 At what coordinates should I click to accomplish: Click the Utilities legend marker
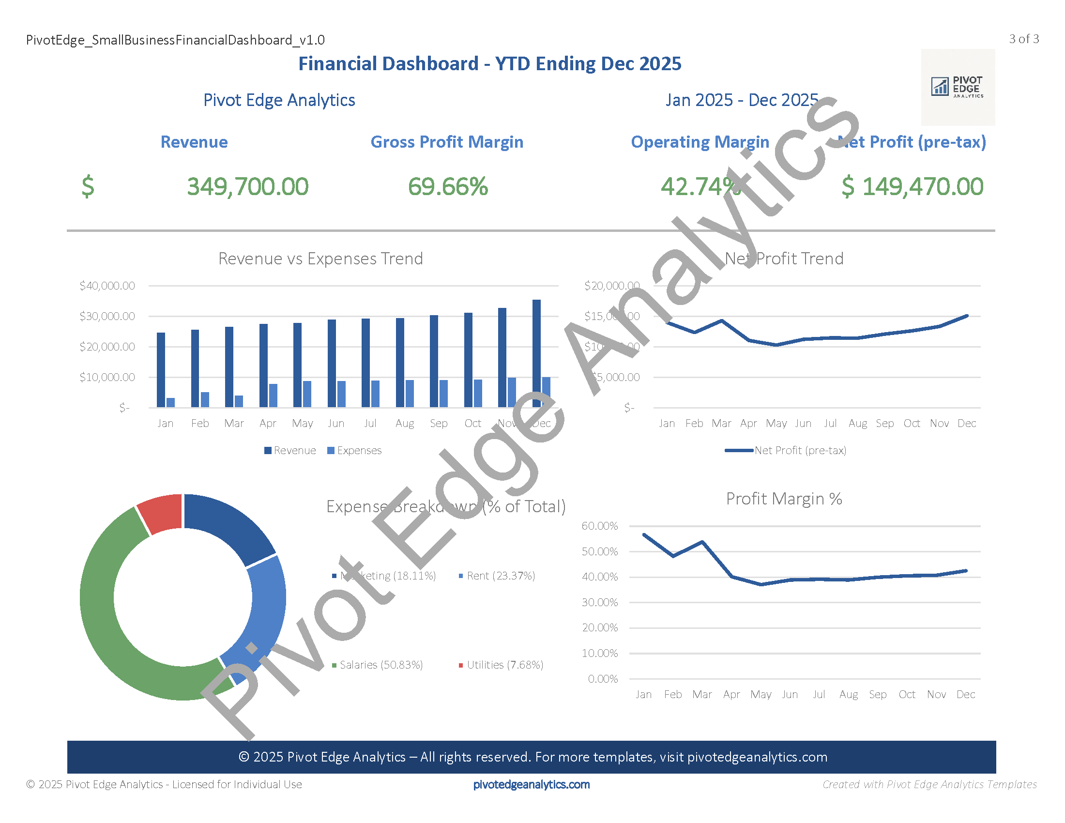point(461,666)
